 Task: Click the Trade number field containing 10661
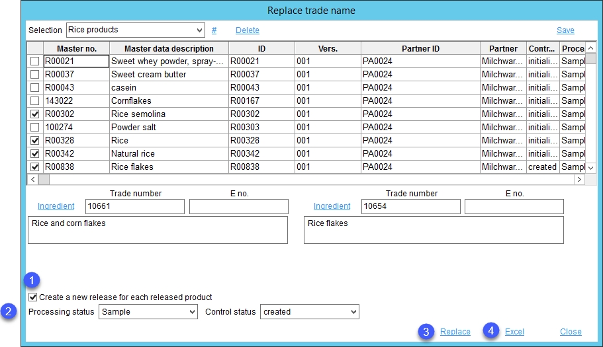(x=135, y=206)
